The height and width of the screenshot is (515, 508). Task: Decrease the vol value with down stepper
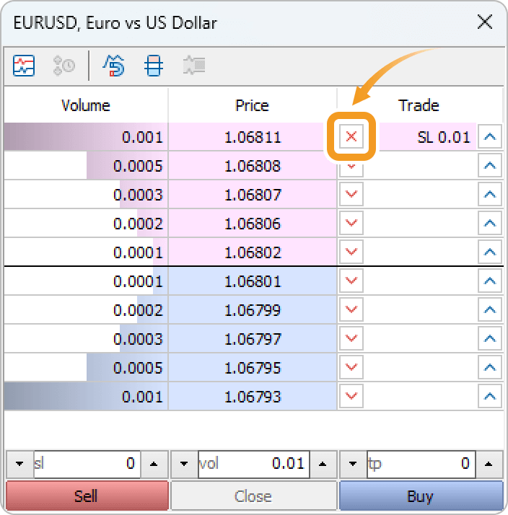tap(184, 464)
